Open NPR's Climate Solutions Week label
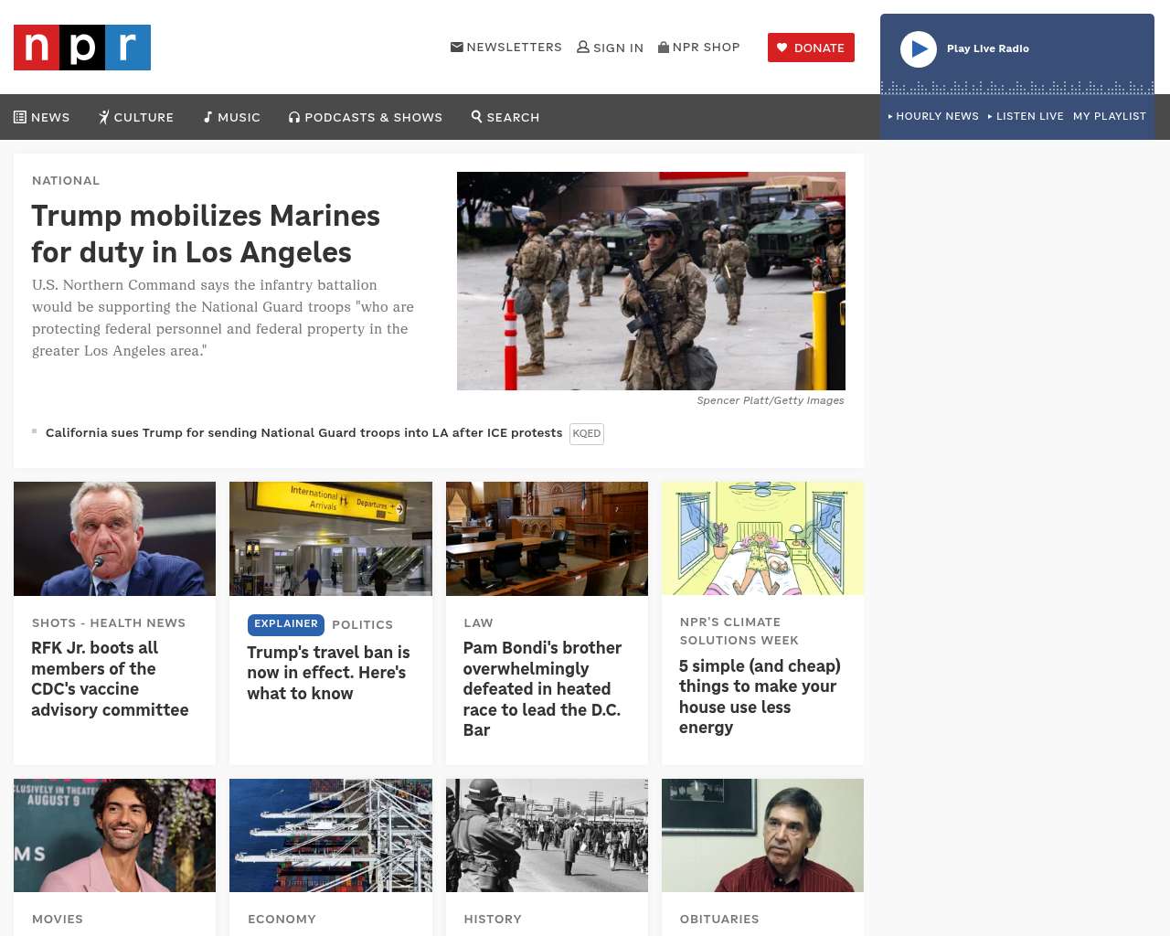Image resolution: width=1170 pixels, height=936 pixels. pyautogui.click(x=739, y=631)
